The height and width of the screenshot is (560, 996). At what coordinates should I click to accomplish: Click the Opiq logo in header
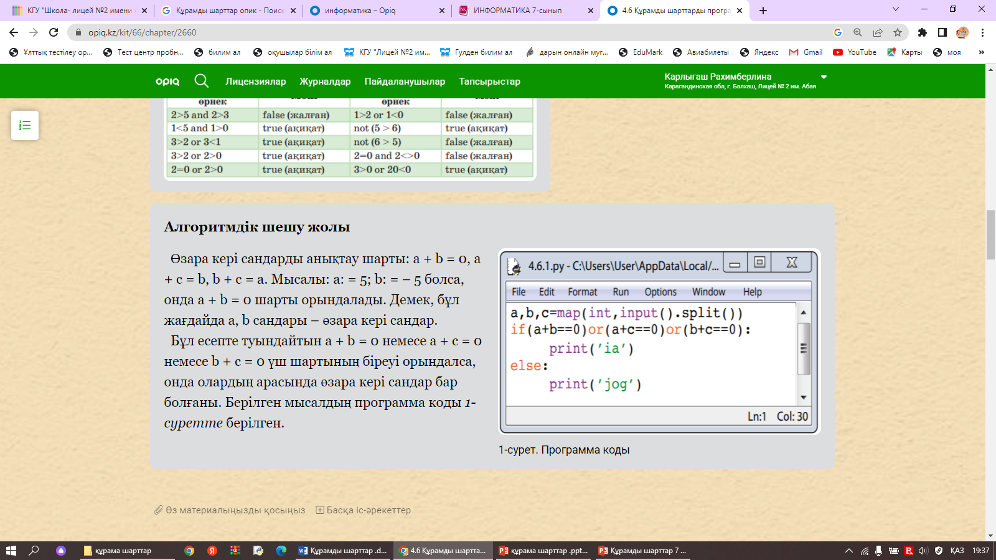coord(167,81)
